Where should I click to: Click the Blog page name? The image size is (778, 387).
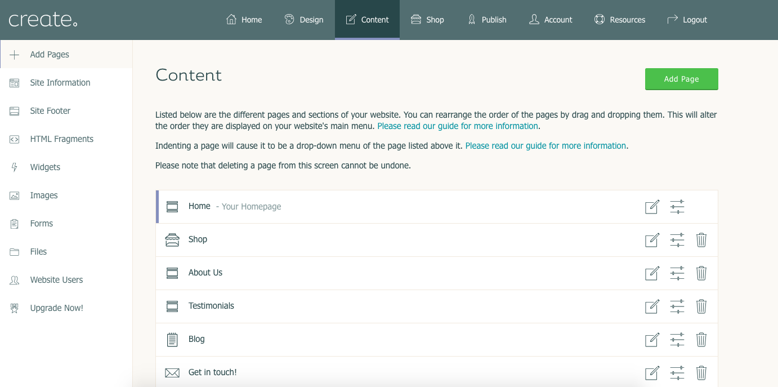tap(196, 339)
